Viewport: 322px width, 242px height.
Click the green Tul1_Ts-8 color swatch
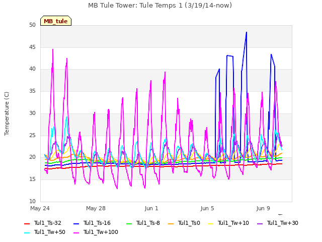point(129,224)
